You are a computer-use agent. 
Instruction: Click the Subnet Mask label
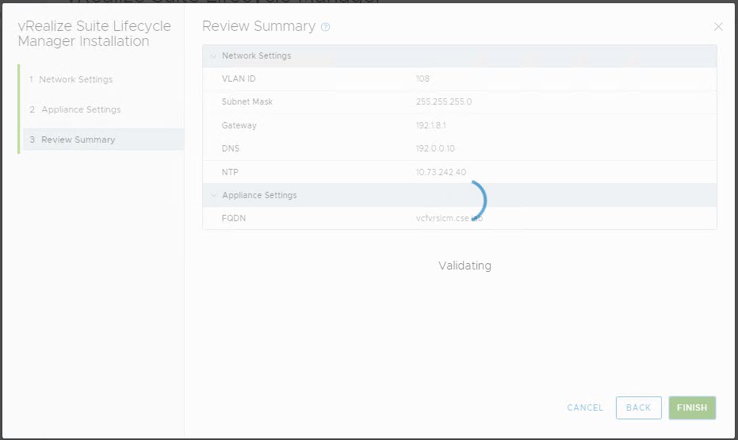click(247, 101)
